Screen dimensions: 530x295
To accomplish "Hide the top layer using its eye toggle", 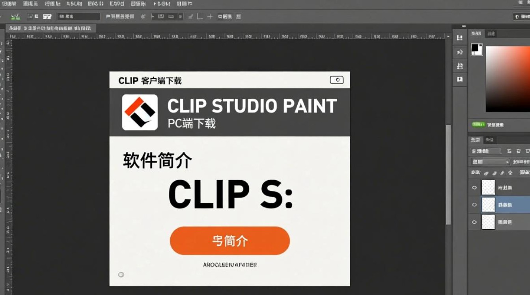I will click(474, 188).
